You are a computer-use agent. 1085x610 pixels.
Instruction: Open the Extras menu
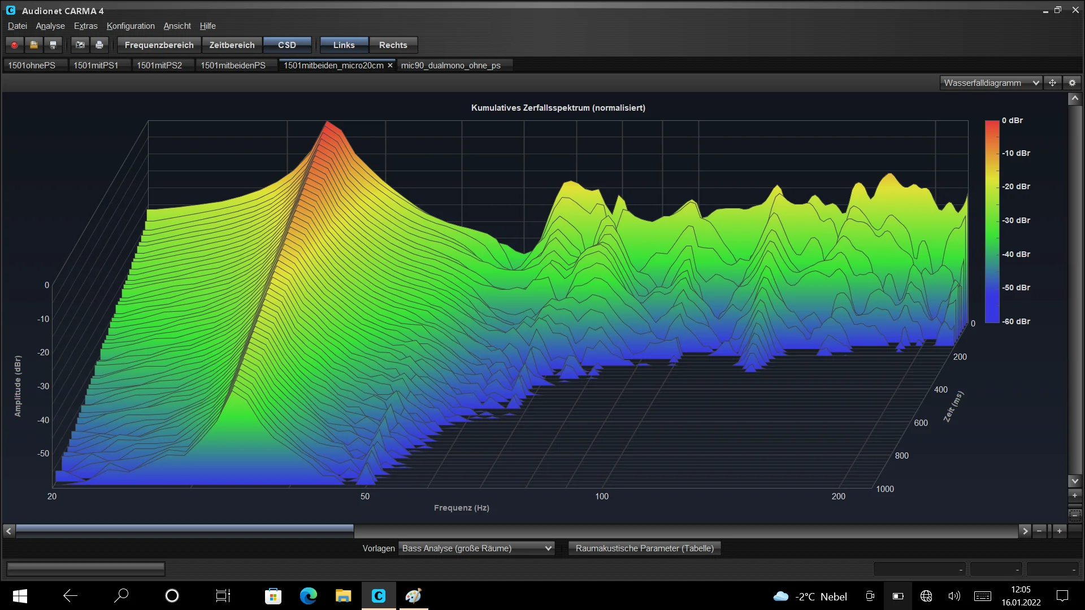(x=86, y=26)
